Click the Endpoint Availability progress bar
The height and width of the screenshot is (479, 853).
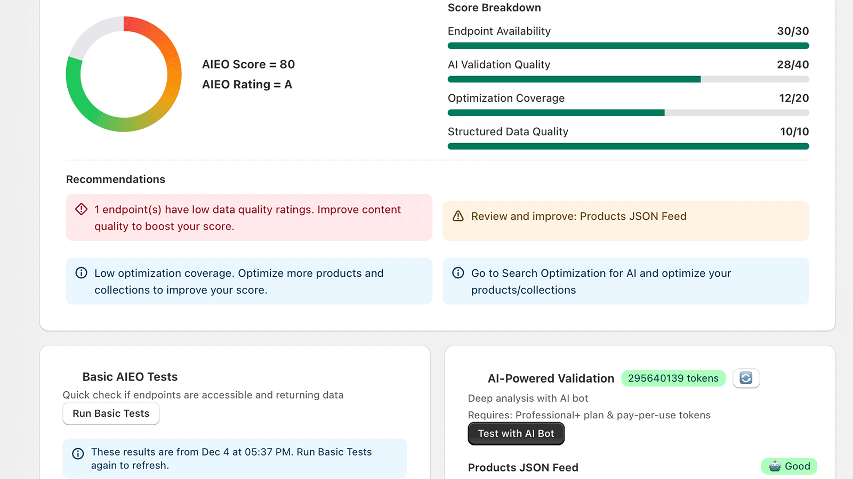628,46
